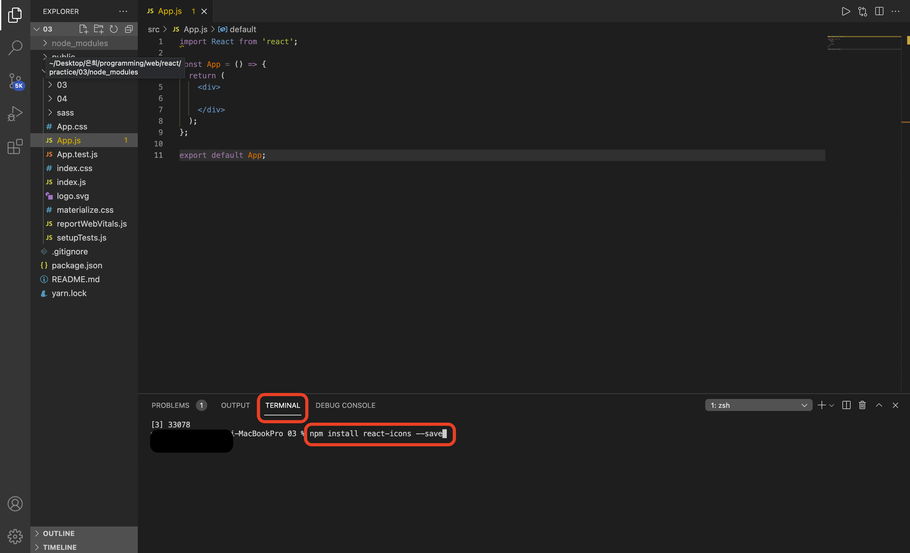The height and width of the screenshot is (553, 910).
Task: Click the Run Code play icon
Action: tap(845, 11)
